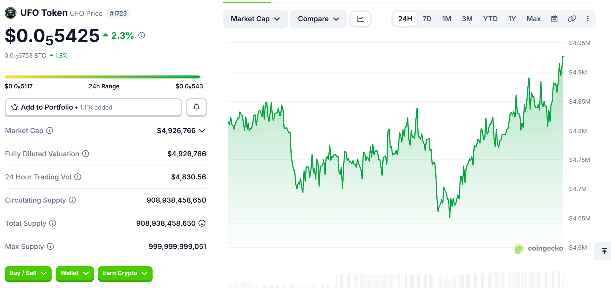This screenshot has width=611, height=288.
Task: Open the price change info icon
Action: 142,35
